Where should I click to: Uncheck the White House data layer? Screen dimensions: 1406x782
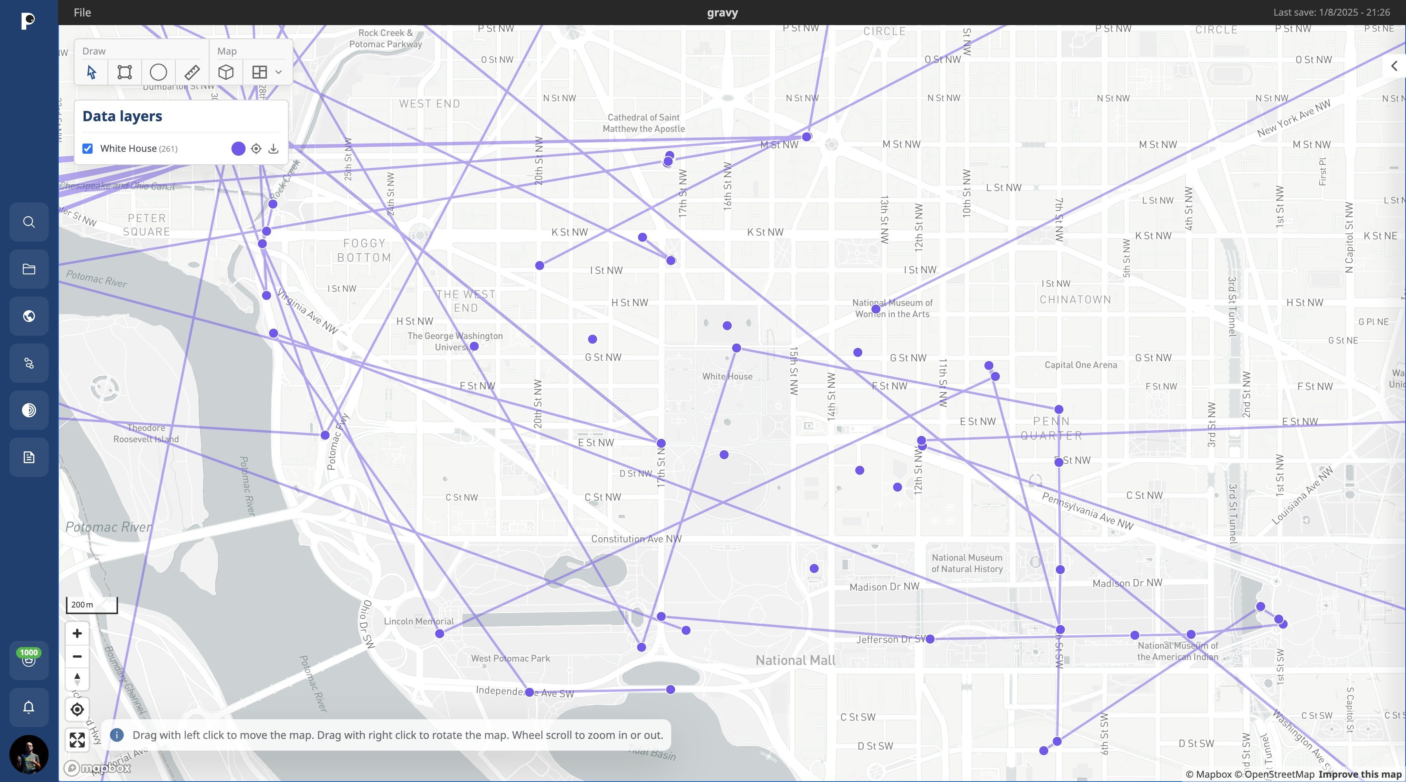tap(87, 148)
